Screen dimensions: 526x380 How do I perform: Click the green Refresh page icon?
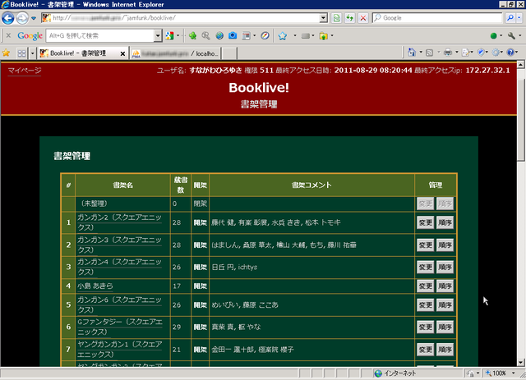pyautogui.click(x=350, y=18)
